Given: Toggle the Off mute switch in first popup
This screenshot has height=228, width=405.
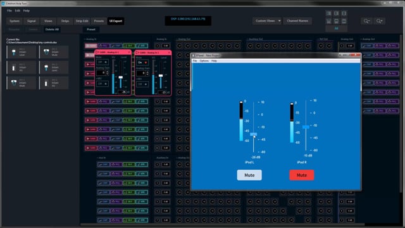Looking at the screenshot, I should [103, 62].
